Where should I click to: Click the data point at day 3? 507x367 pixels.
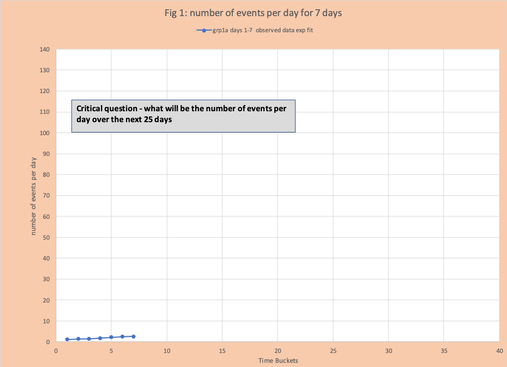click(x=89, y=339)
